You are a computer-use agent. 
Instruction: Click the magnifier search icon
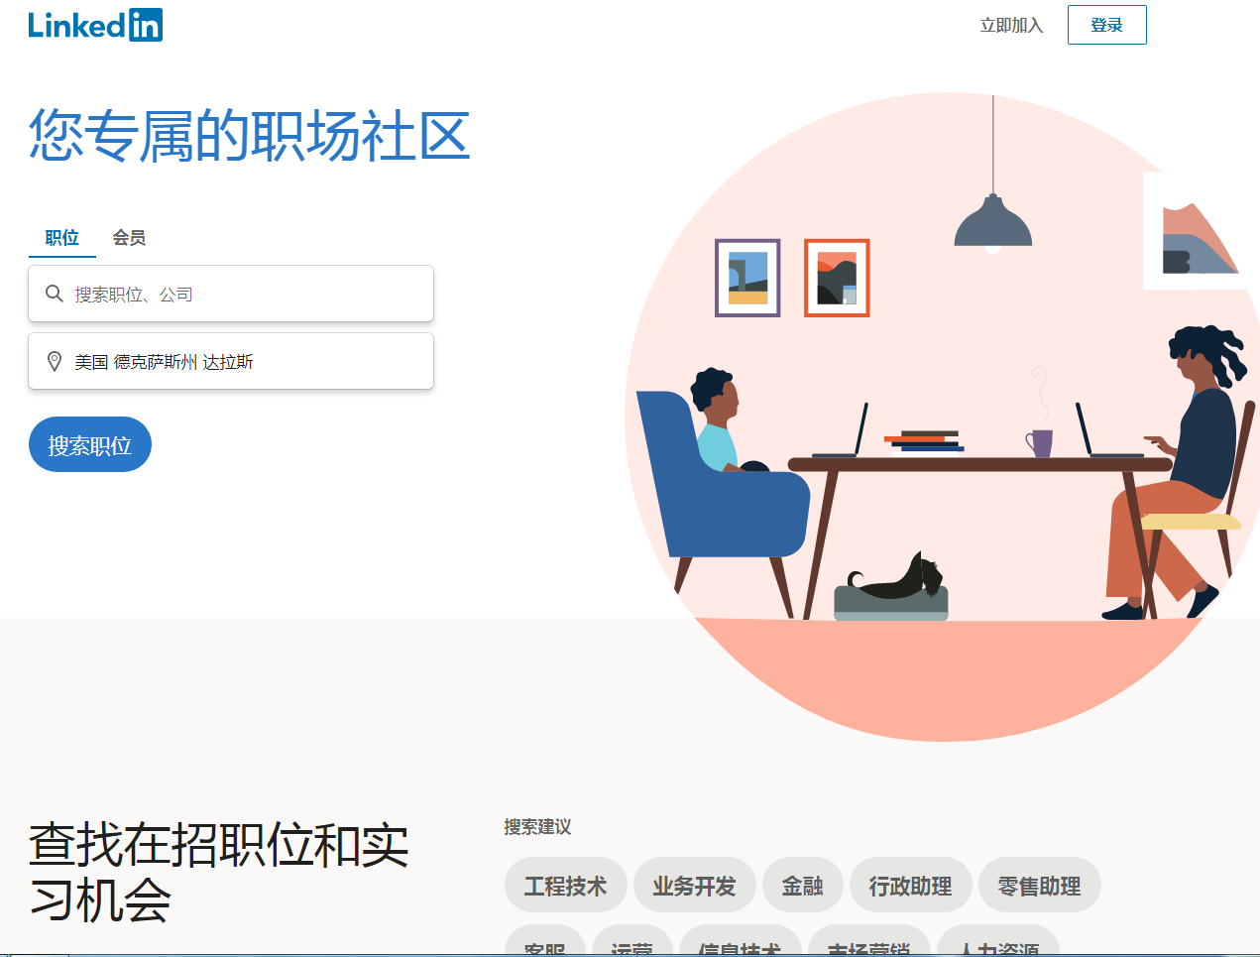55,294
